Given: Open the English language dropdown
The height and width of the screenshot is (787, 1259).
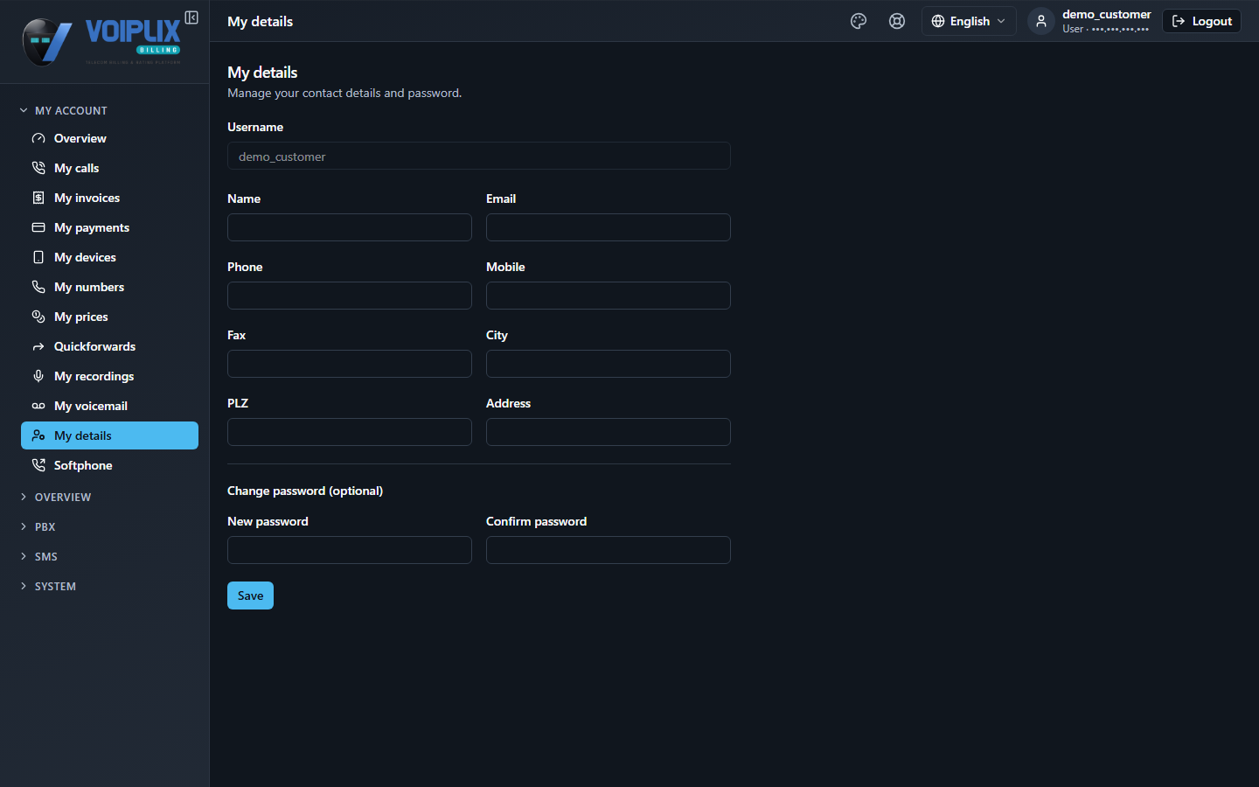Looking at the screenshot, I should (x=969, y=21).
